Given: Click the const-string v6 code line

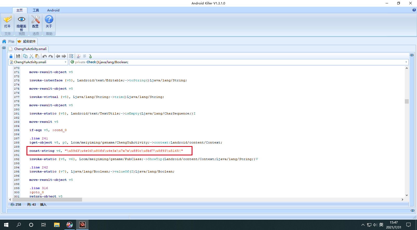Looking at the screenshot, I should click(106, 151).
